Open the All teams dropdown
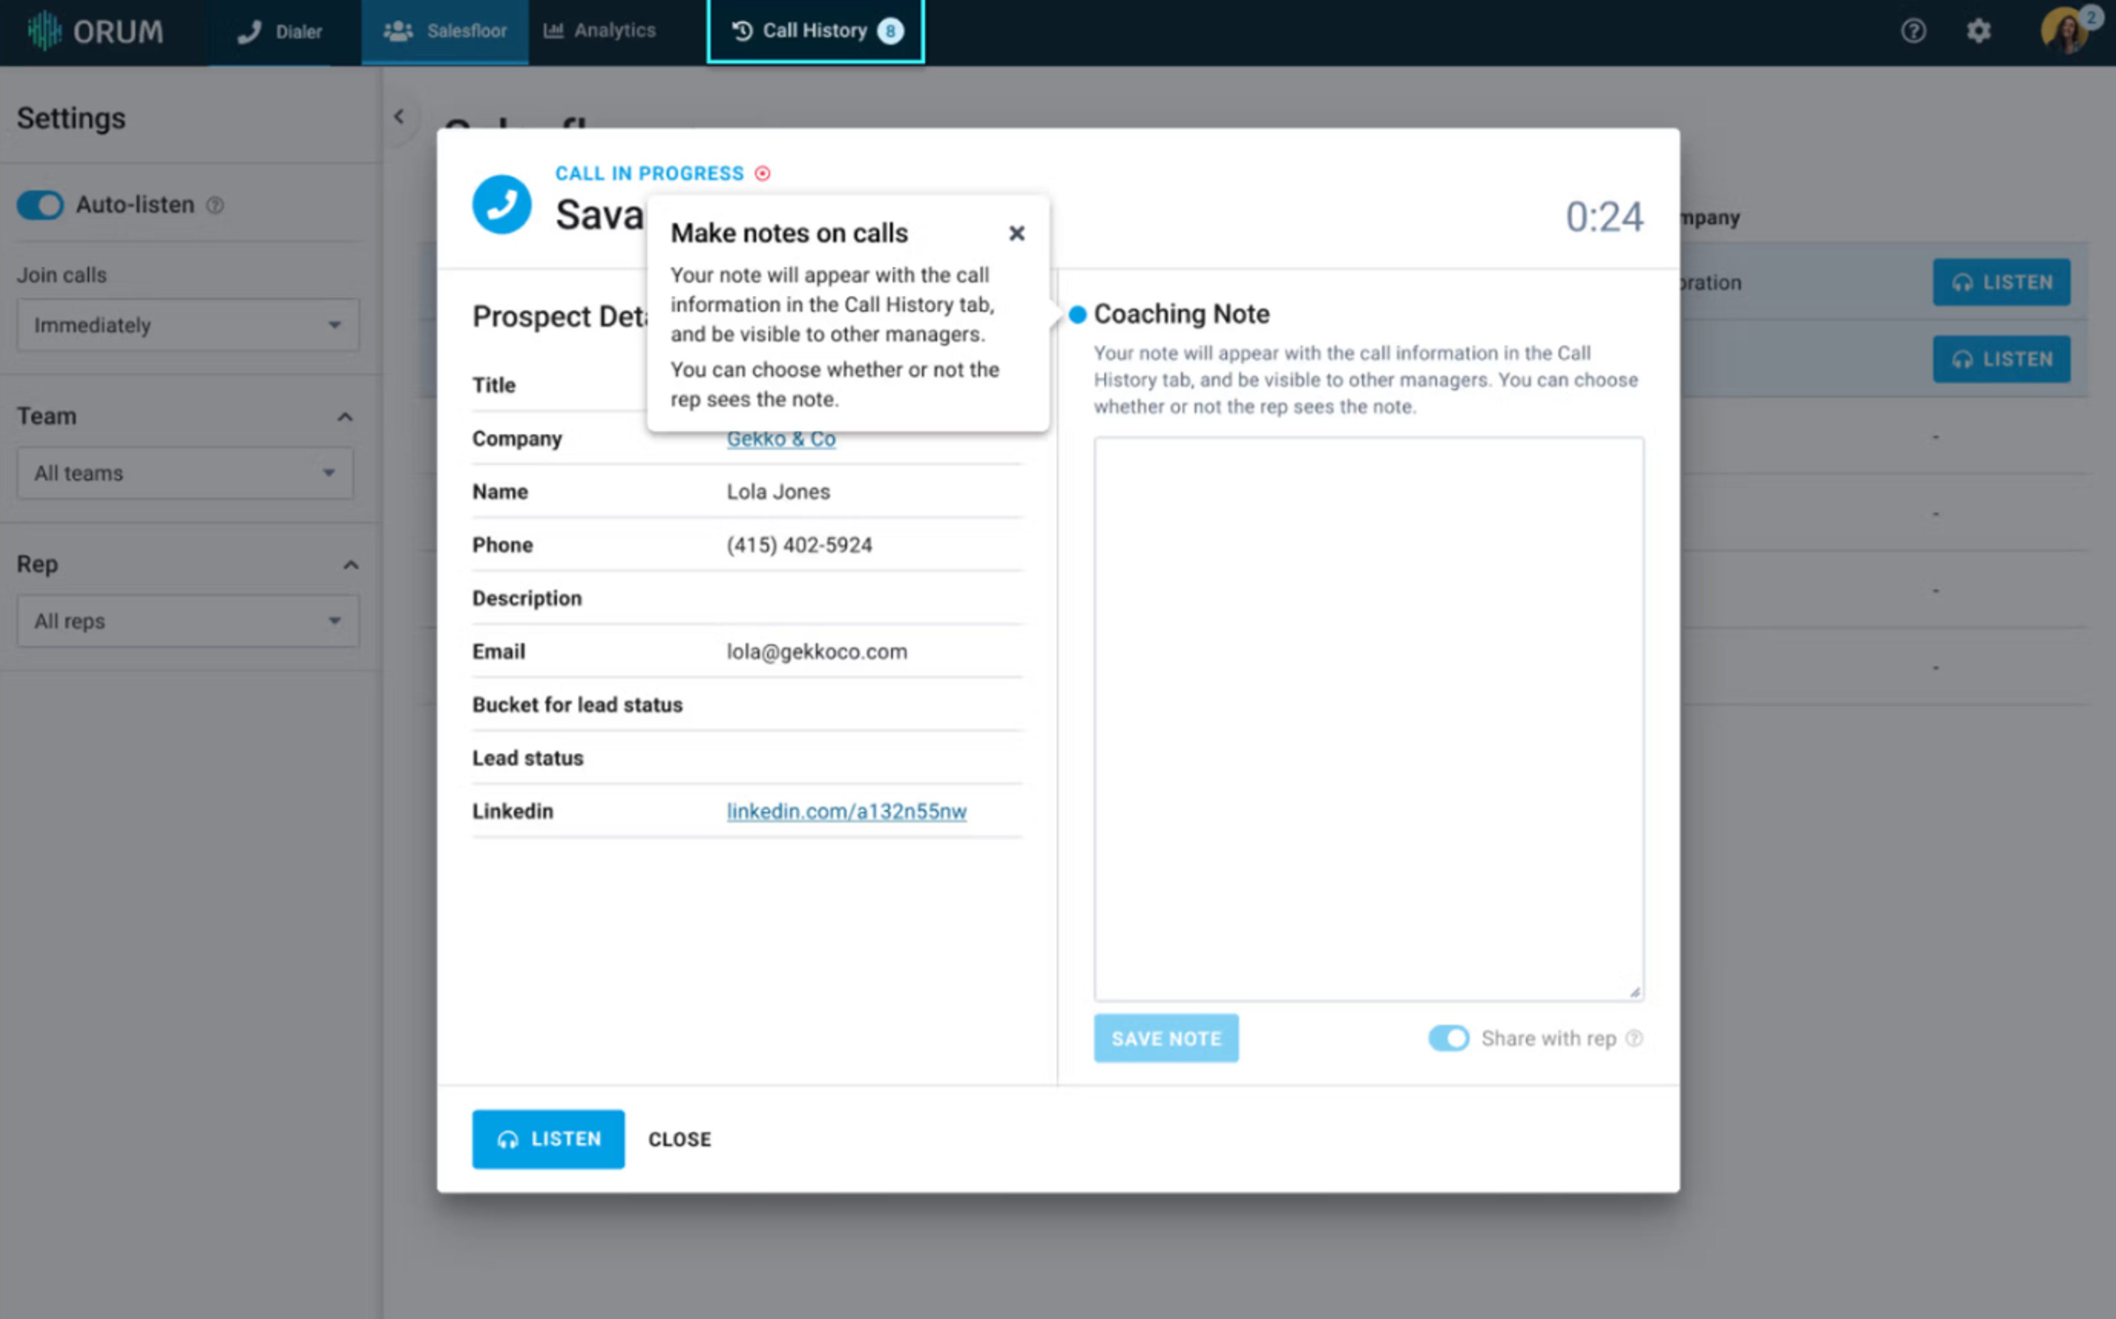The width and height of the screenshot is (2116, 1319). point(185,473)
